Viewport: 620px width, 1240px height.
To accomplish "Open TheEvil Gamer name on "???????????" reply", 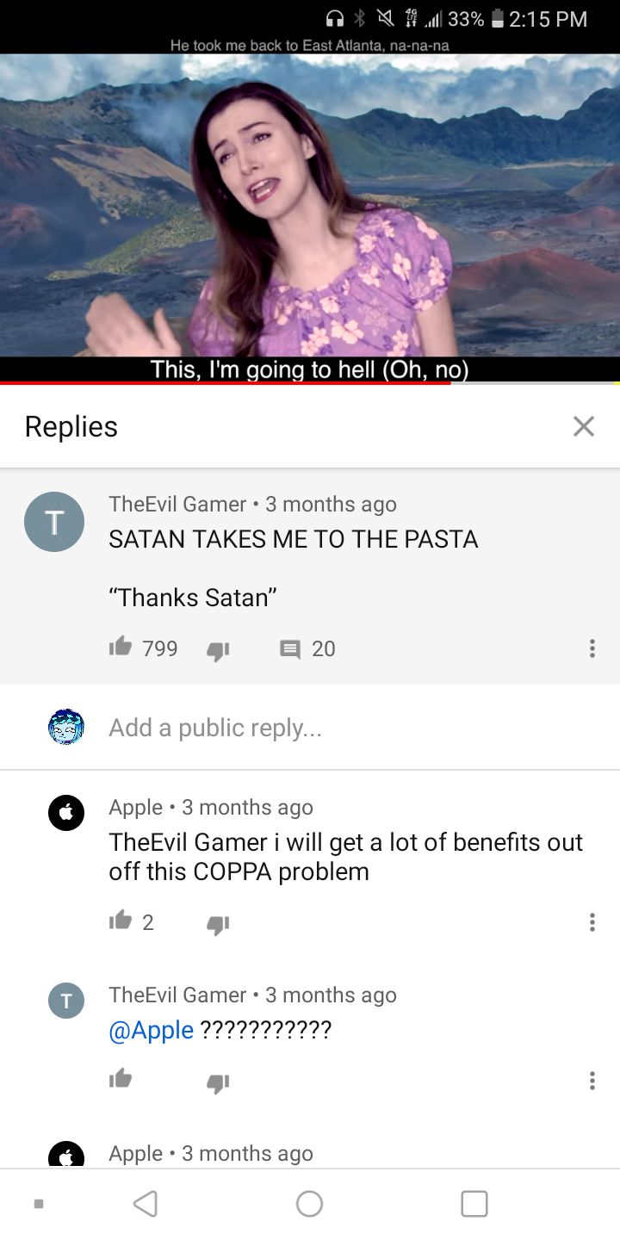I will pos(177,995).
